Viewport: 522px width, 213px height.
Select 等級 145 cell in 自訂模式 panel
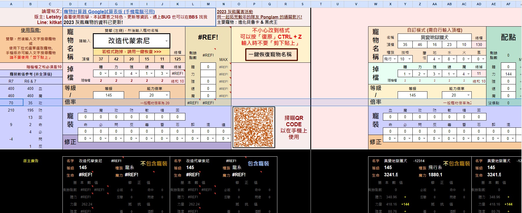[x=413, y=95]
